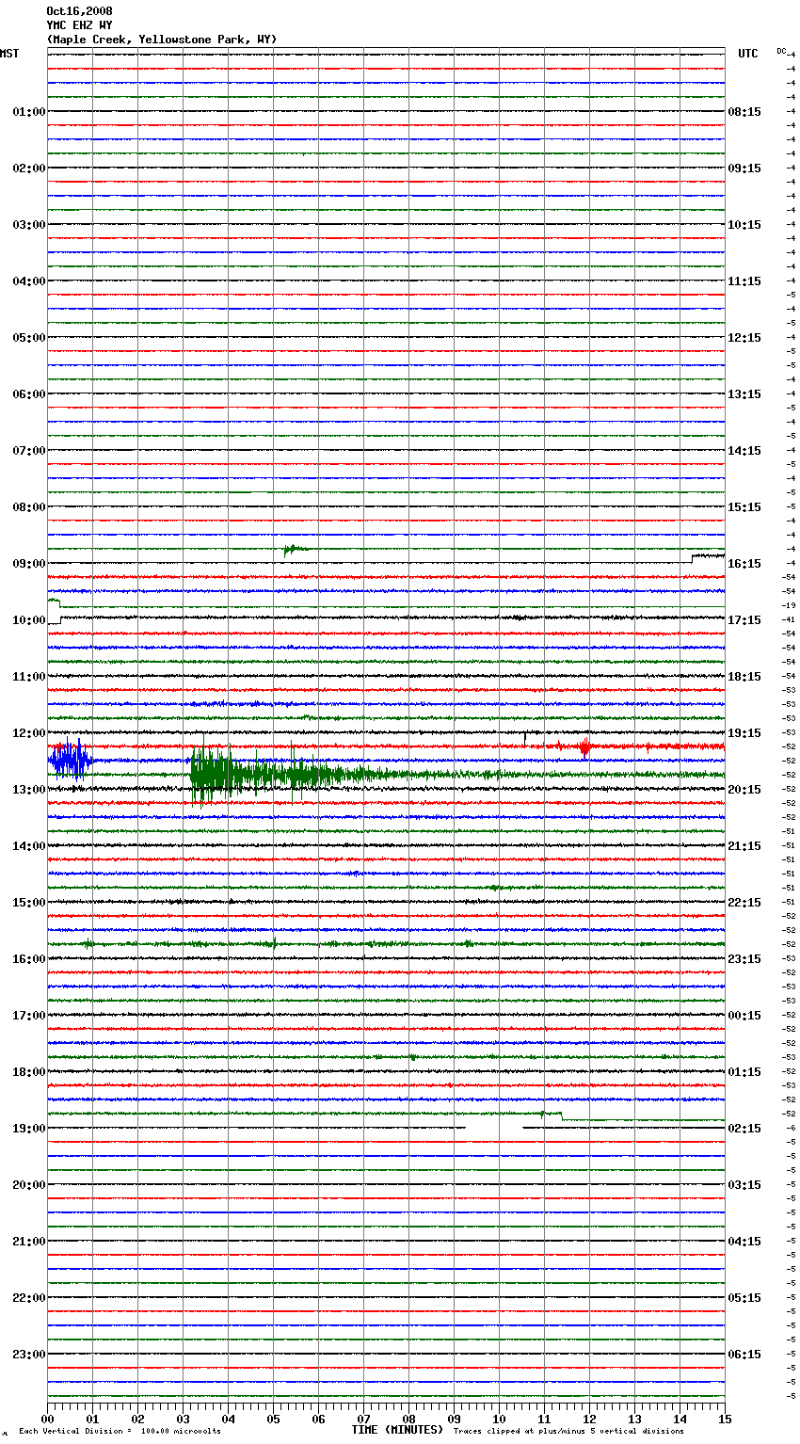
Task: Select the 22:15 UTC time label
Action: click(x=744, y=903)
